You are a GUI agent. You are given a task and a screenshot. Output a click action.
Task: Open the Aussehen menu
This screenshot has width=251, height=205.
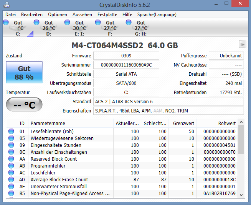click(x=82, y=15)
